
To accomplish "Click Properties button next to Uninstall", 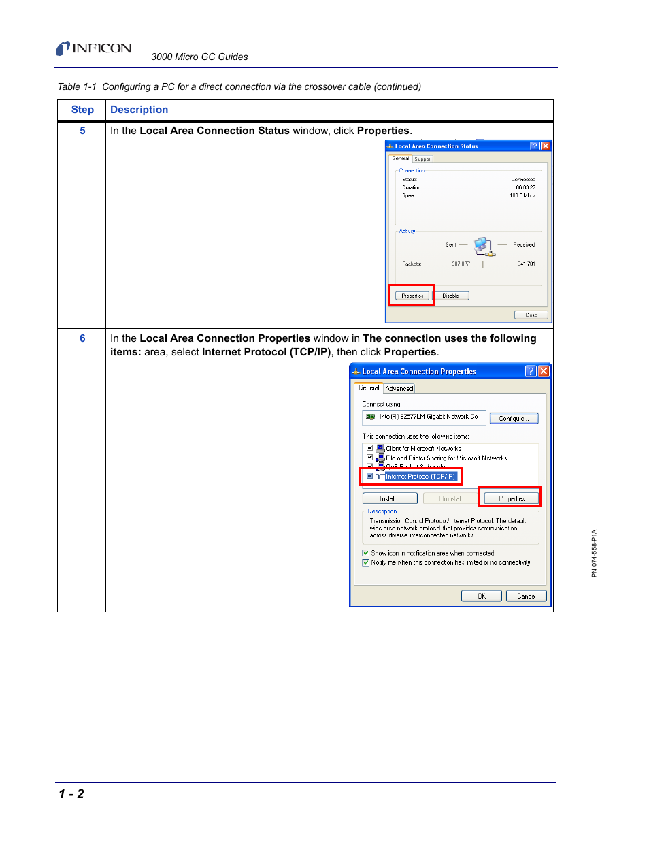I will pos(512,498).
